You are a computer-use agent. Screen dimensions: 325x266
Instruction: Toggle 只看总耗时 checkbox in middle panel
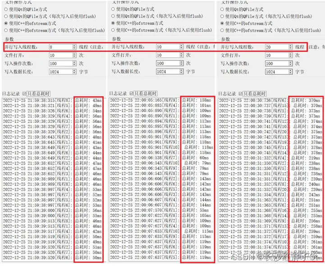coord(132,93)
